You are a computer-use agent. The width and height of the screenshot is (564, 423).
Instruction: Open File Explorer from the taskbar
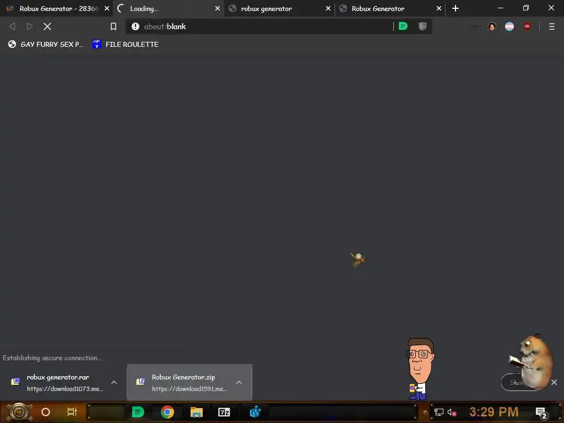(197, 412)
